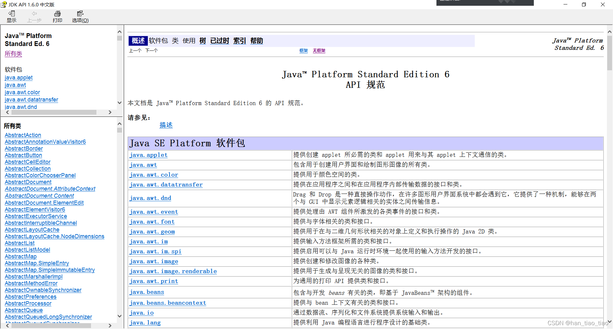Open java.beans.beancontext in the packages table
613x329 pixels.
[x=168, y=303]
